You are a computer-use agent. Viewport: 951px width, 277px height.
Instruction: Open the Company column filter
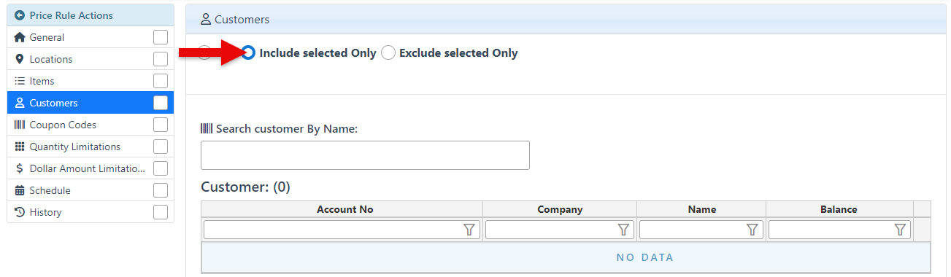click(623, 230)
